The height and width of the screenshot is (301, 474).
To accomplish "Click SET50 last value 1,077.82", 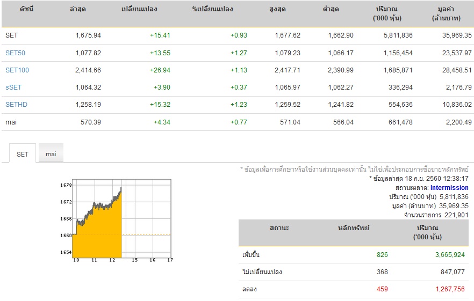I will (x=88, y=53).
